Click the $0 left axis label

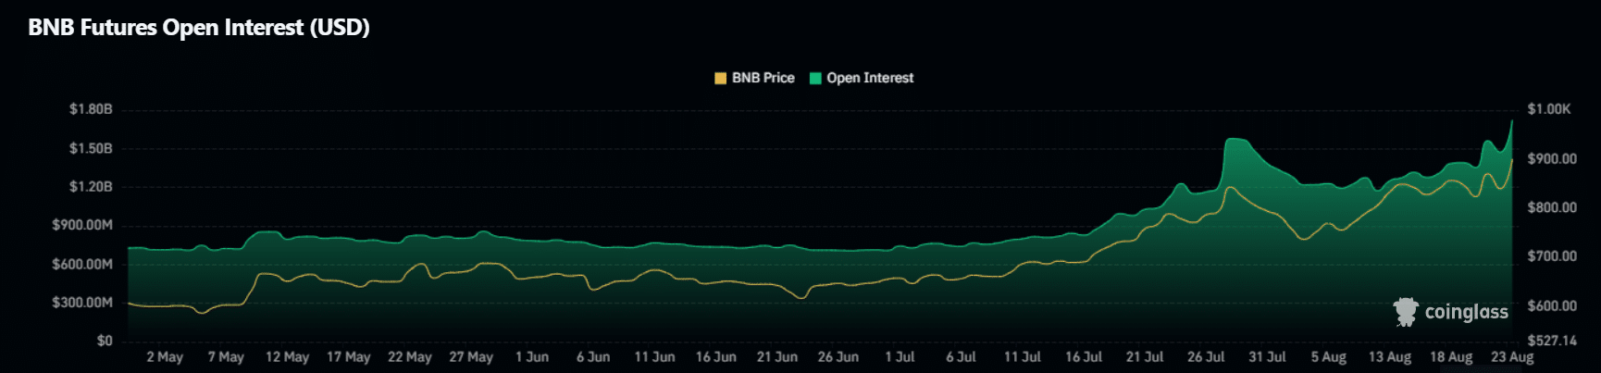105,341
